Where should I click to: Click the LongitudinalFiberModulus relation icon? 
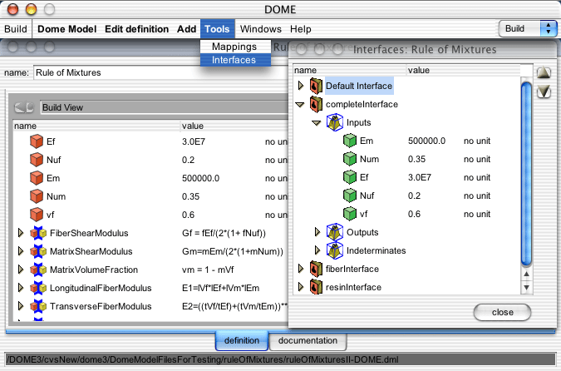pyautogui.click(x=38, y=288)
